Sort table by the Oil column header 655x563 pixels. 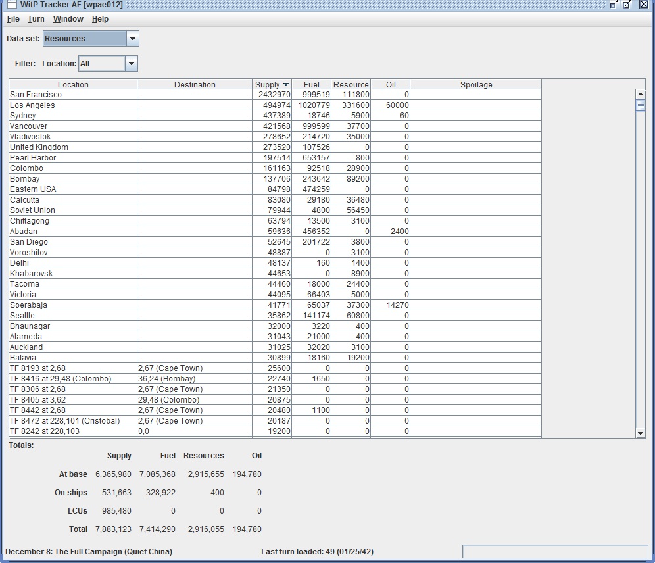[x=391, y=85]
